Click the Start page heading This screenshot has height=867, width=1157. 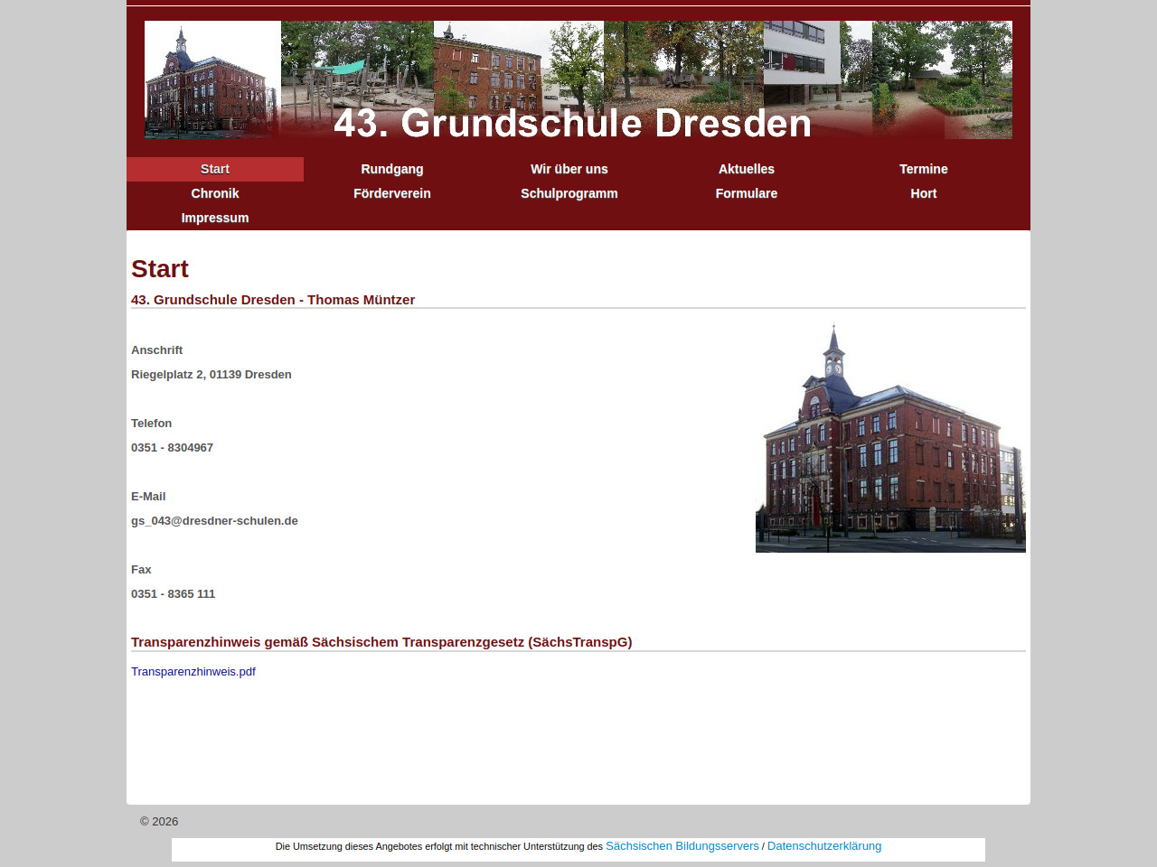(160, 269)
